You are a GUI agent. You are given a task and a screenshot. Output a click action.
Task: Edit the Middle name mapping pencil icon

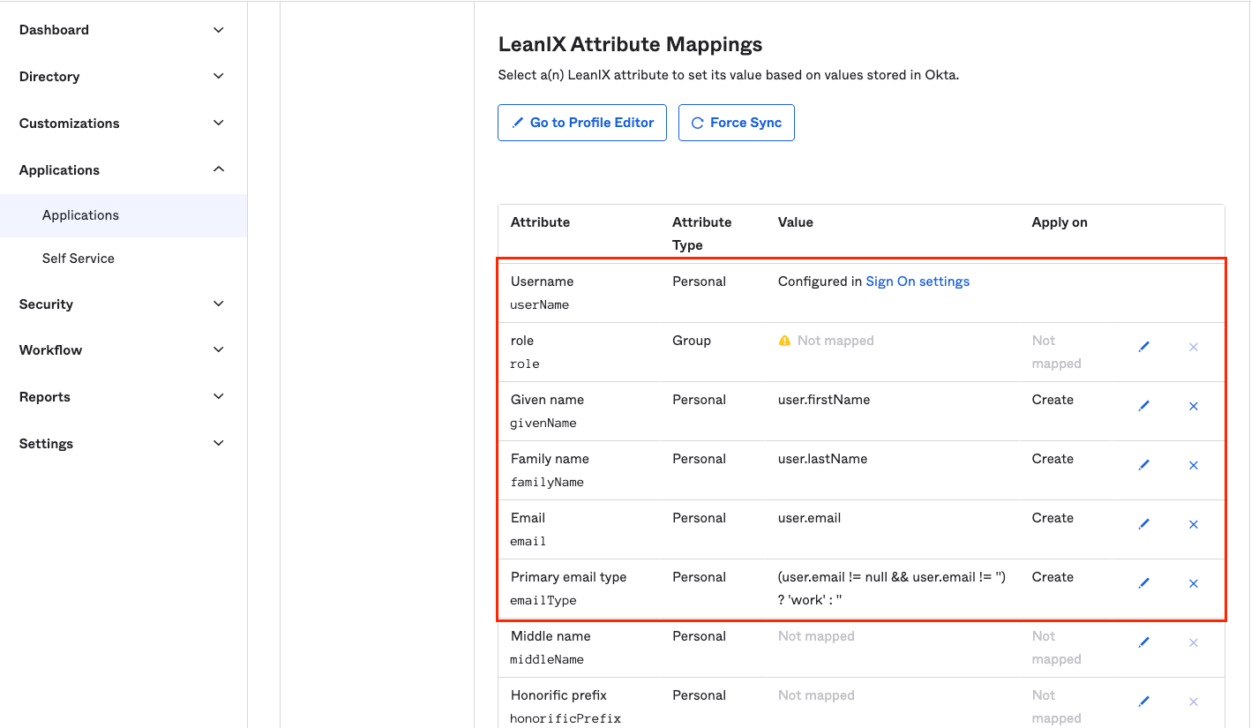tap(1144, 643)
